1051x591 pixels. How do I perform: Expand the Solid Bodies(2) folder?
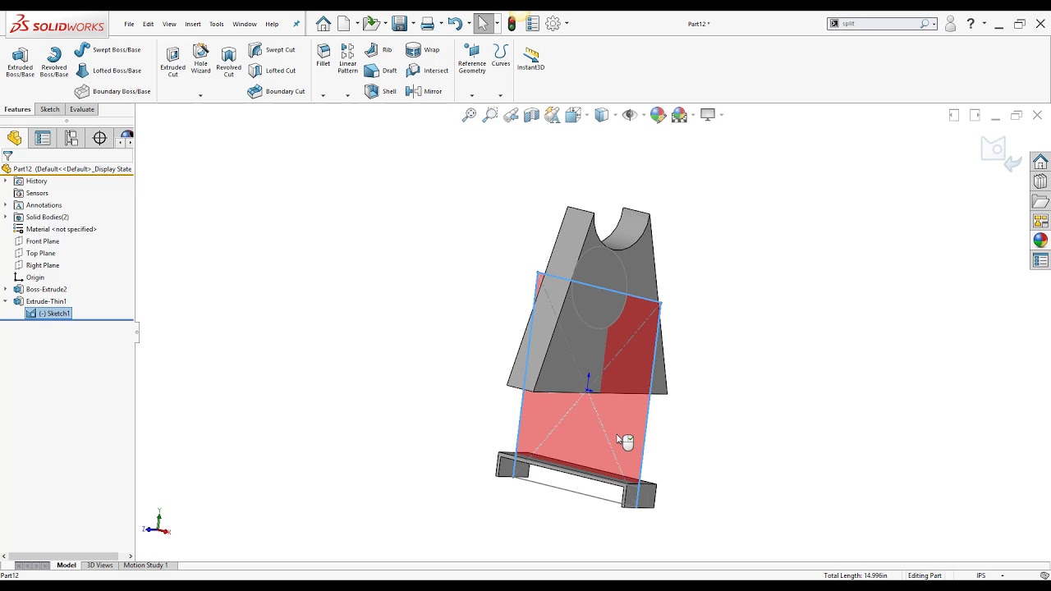(6, 218)
